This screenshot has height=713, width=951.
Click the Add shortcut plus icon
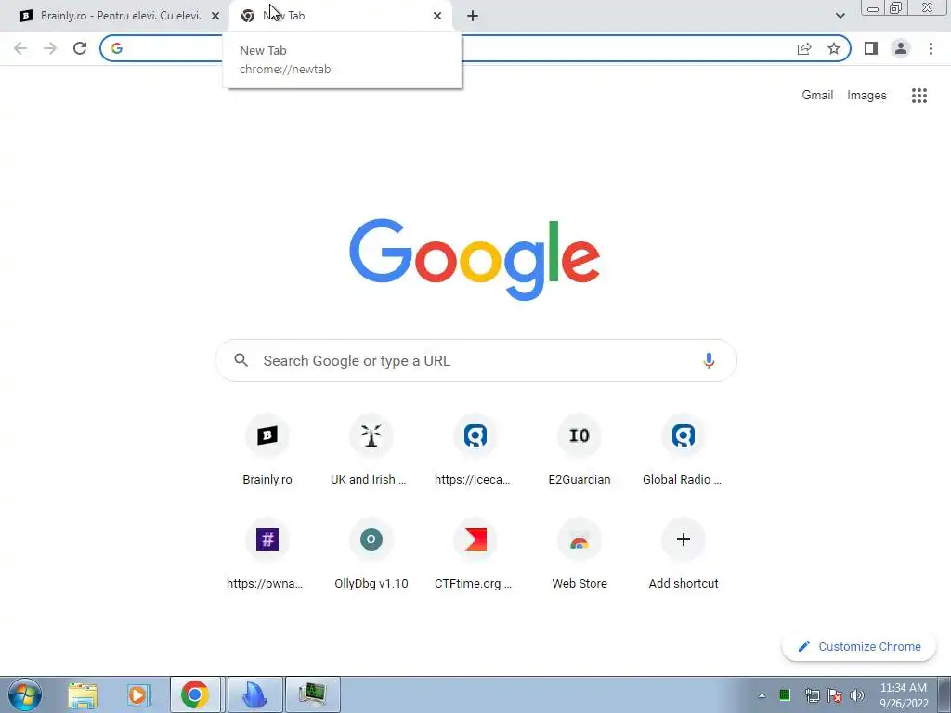pos(683,539)
